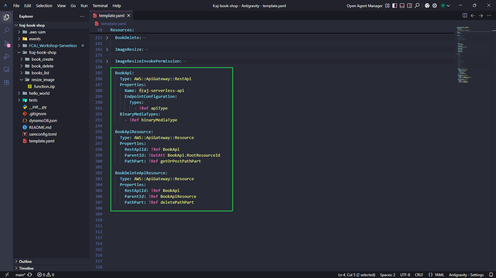
Task: Change indentation via Spaces: 2
Action: pyautogui.click(x=387, y=275)
